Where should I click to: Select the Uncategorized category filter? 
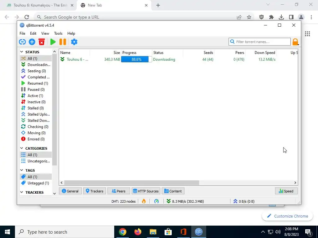coord(36,161)
